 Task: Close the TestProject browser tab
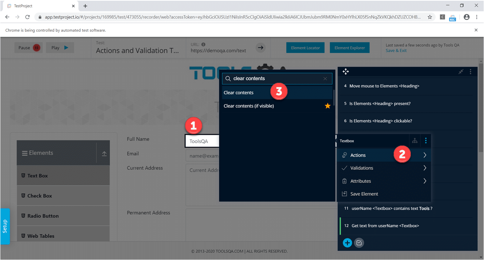[73, 6]
